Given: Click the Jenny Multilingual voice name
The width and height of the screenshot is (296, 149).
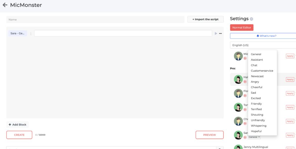Looking at the screenshot, I should (256, 147).
